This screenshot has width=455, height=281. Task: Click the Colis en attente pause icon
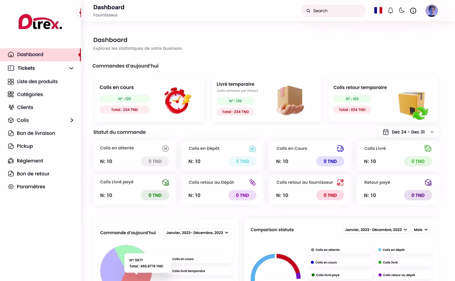coord(166,148)
